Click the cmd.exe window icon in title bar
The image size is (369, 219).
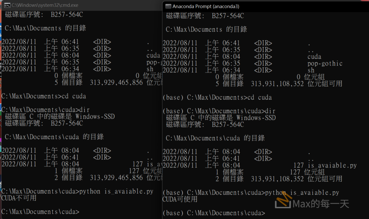[x=6, y=5]
